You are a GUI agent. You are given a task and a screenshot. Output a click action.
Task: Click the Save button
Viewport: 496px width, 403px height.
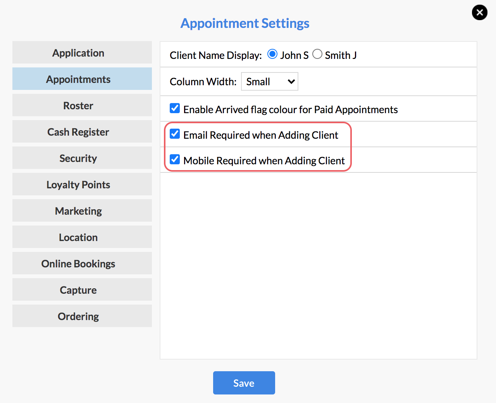coord(244,383)
